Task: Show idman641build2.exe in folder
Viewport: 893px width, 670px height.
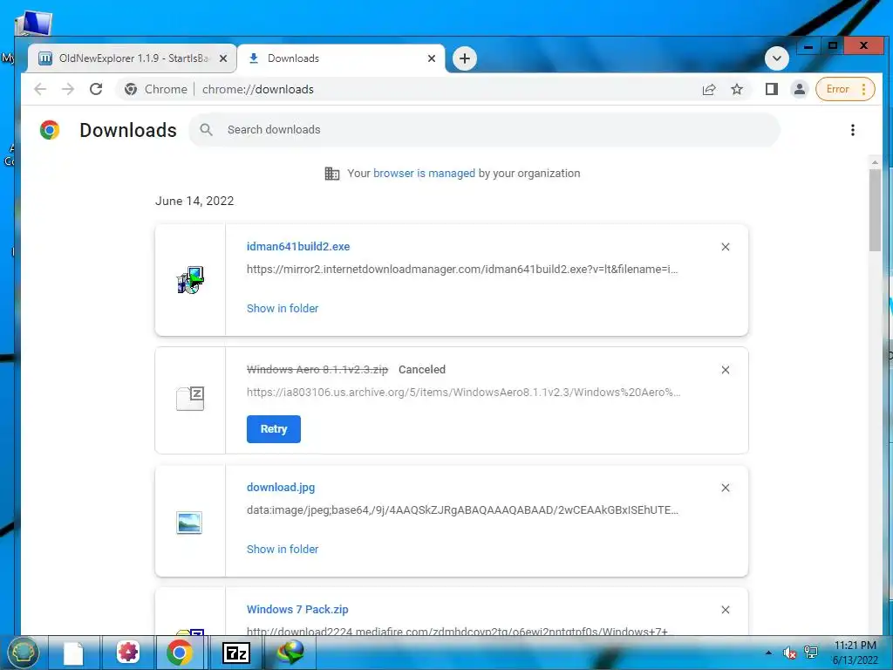Action: tap(283, 308)
